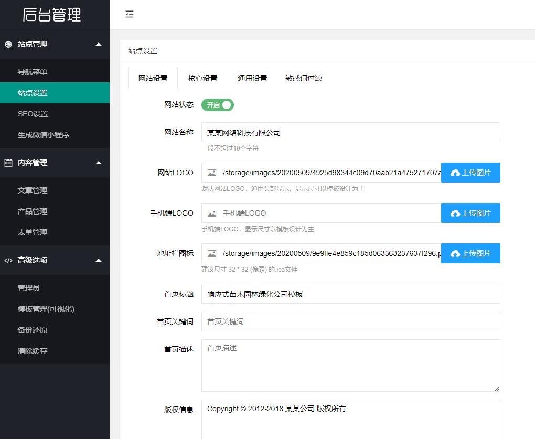The width and height of the screenshot is (535, 439).
Task: Toggle the 网站状态 开启 switch
Action: click(x=218, y=105)
